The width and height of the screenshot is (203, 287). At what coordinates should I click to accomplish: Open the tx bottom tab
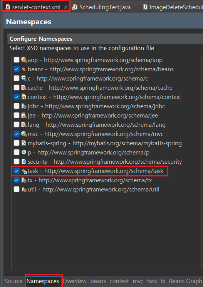click(x=163, y=281)
